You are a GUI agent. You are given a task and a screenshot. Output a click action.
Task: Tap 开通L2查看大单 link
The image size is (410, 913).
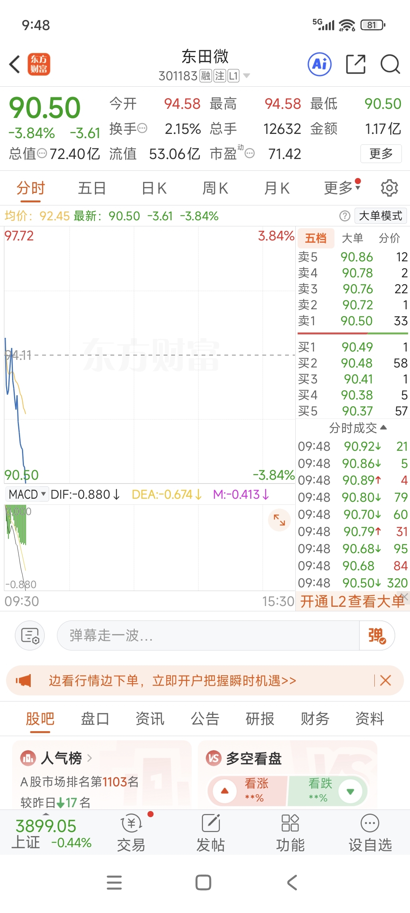click(x=352, y=601)
